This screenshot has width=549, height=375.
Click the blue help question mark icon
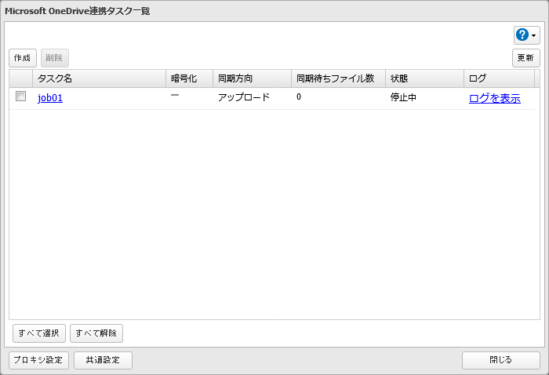(x=522, y=35)
